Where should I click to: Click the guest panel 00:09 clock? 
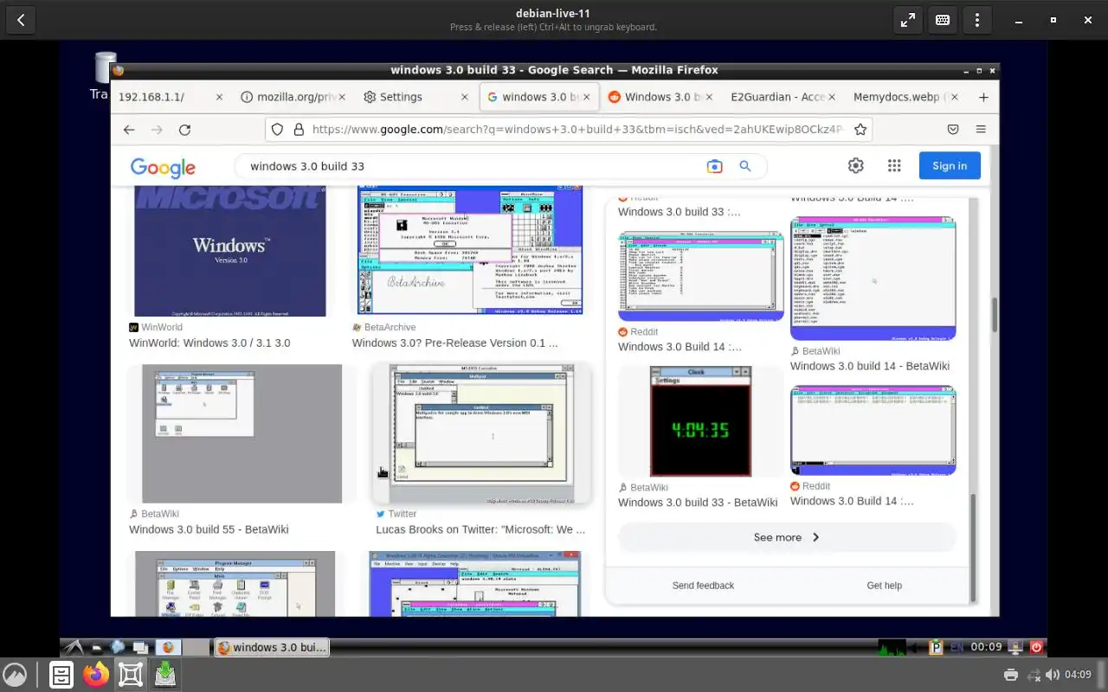tap(986, 647)
